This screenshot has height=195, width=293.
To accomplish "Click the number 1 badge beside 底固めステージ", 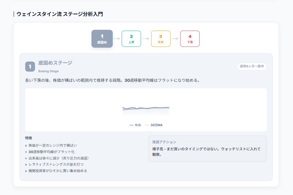I will pyautogui.click(x=30, y=66).
